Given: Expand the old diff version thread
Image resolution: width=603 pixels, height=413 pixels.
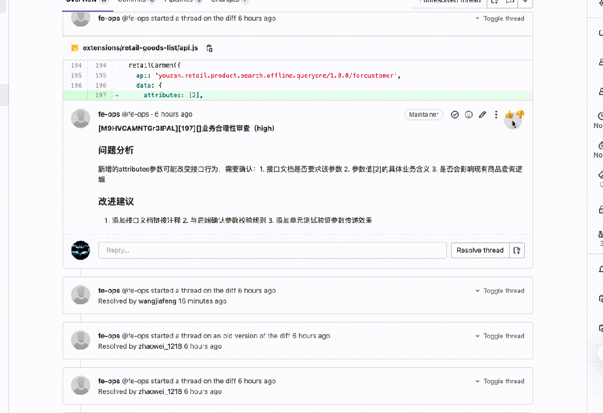Looking at the screenshot, I should point(499,336).
